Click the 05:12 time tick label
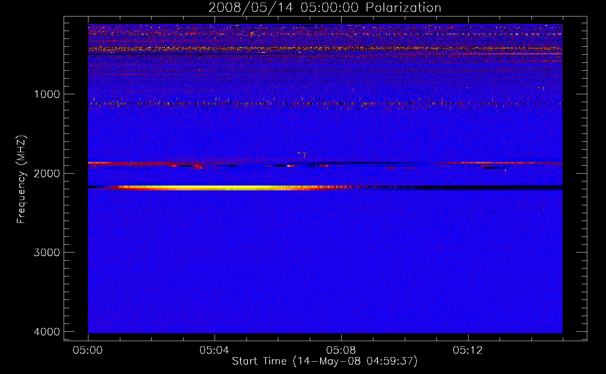Screen dimensions: 606x374 [x=467, y=350]
